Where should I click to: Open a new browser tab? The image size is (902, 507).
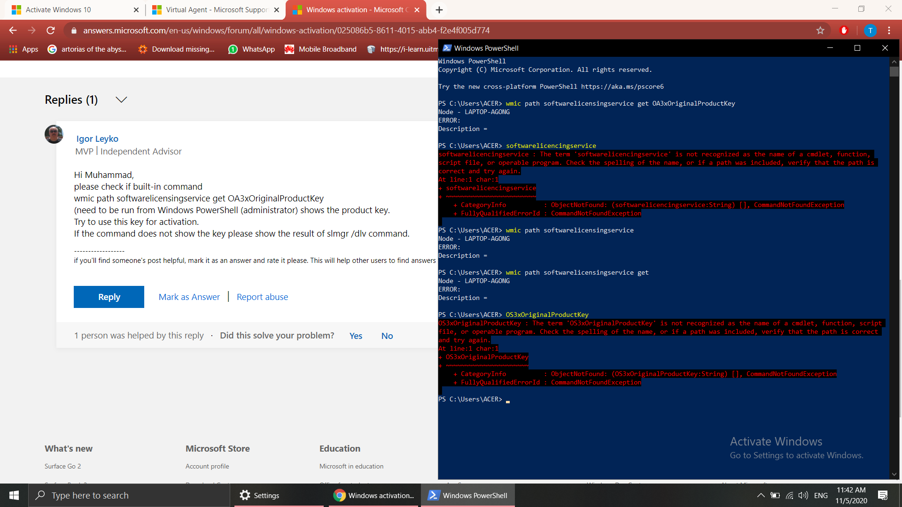click(439, 9)
